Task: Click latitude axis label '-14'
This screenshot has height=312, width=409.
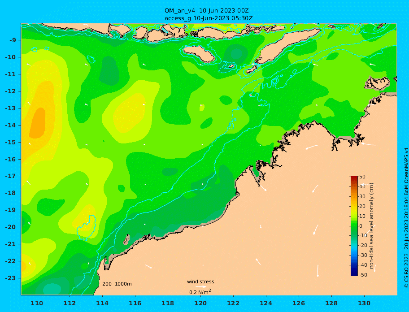Action: [x=10, y=126]
